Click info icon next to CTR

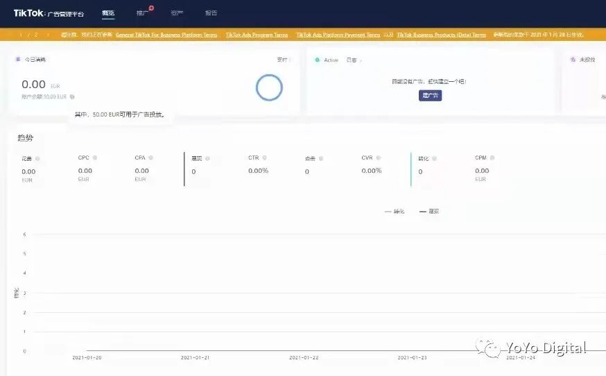(x=264, y=157)
